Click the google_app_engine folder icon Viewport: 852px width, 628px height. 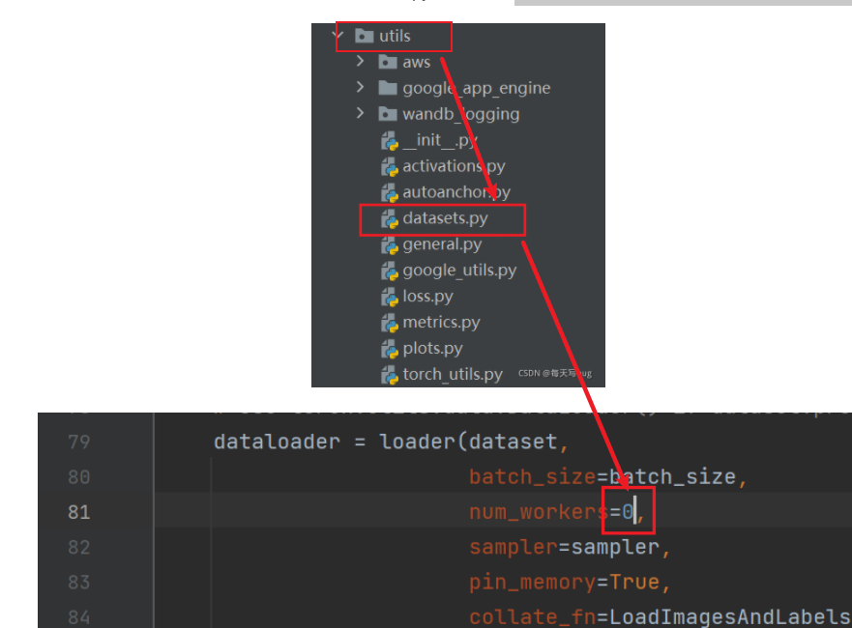coord(388,88)
